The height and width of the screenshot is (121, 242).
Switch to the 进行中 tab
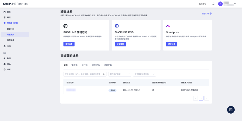point(85,65)
